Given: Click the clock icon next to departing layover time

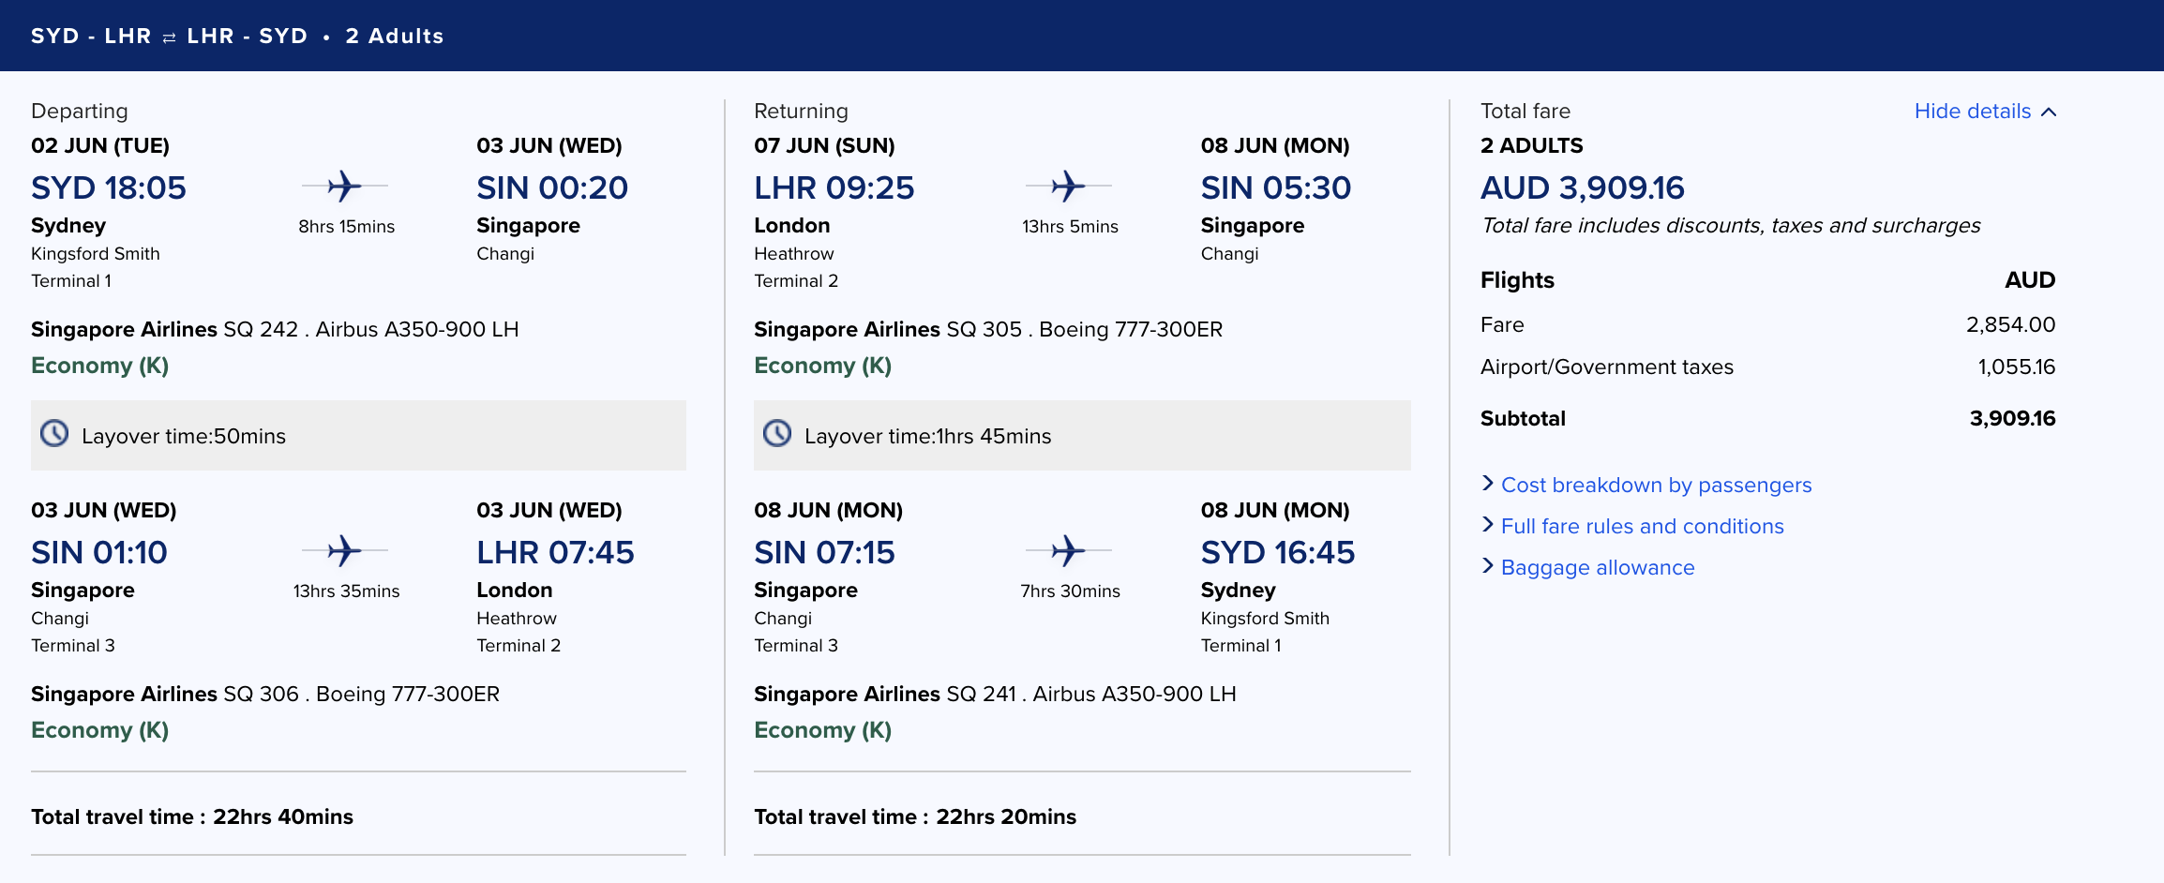Looking at the screenshot, I should [x=54, y=434].
